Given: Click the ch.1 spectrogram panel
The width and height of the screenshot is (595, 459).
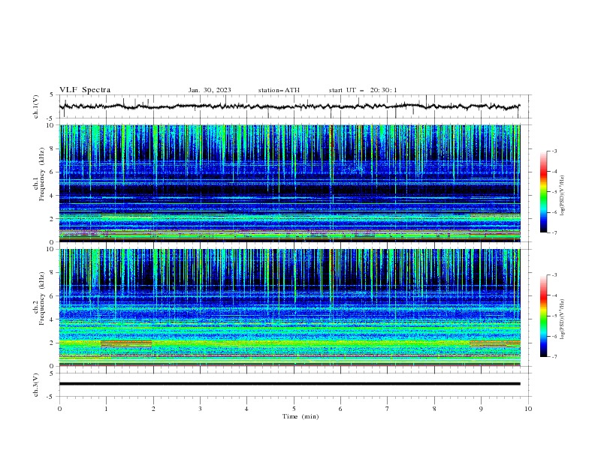Looking at the screenshot, I should click(290, 183).
